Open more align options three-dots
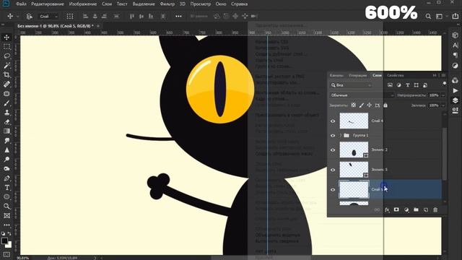This screenshot has height=260, width=462. click(178, 16)
